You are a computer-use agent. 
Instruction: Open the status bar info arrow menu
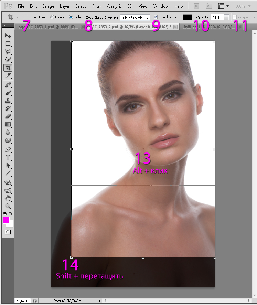coord(99,301)
